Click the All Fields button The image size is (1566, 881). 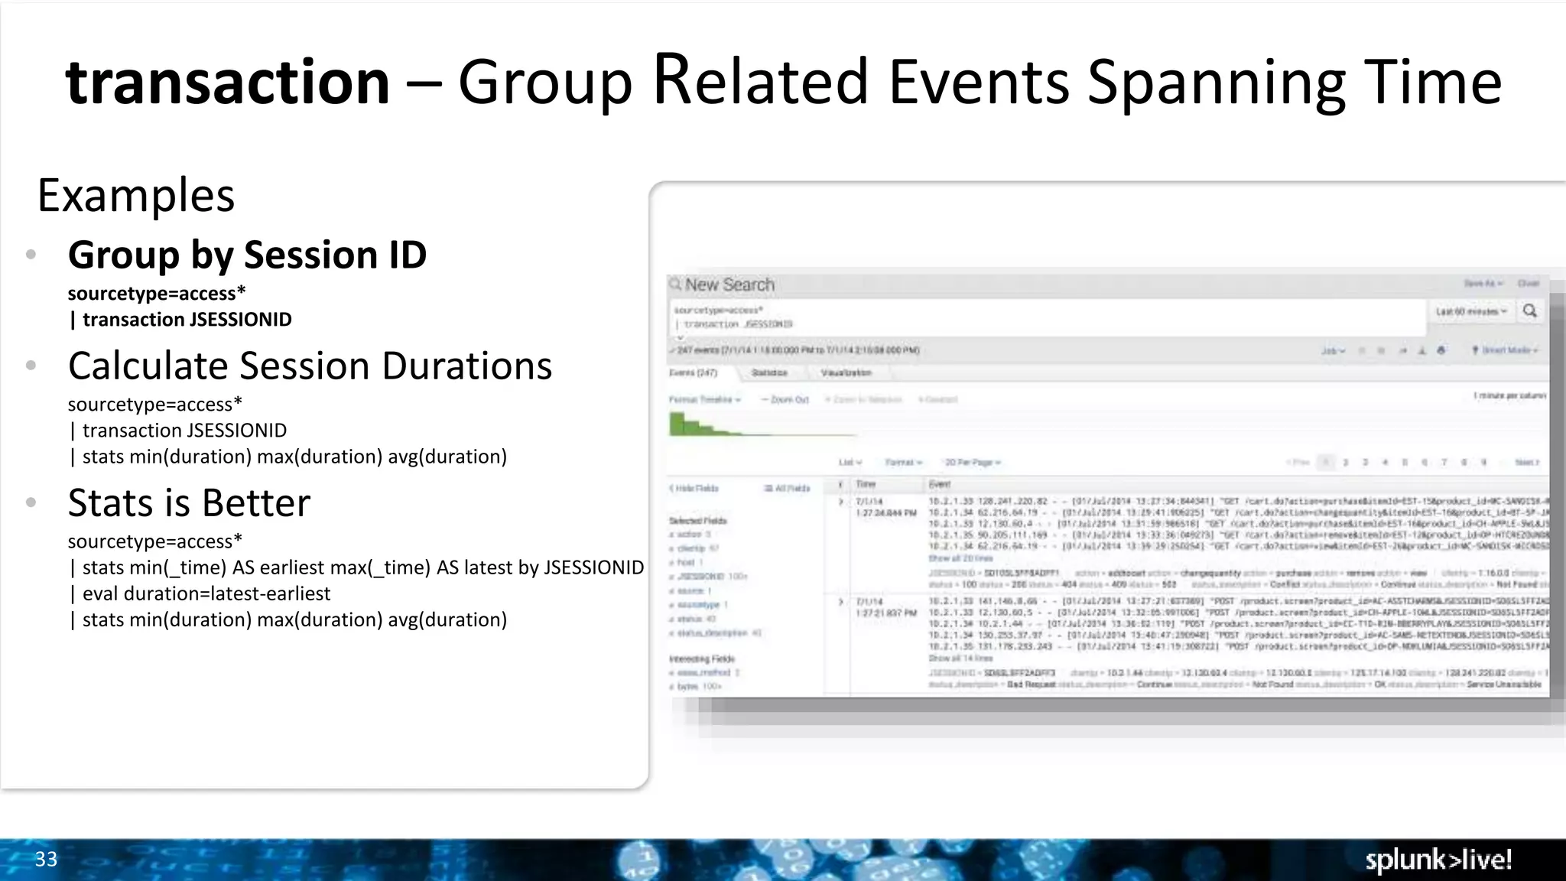[x=787, y=488]
